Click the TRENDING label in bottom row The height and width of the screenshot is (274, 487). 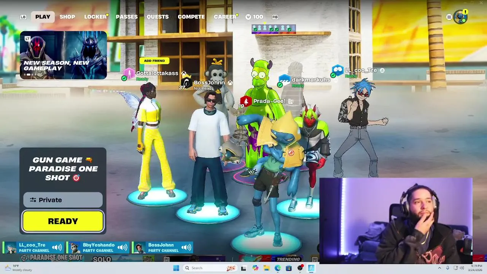[288, 259]
